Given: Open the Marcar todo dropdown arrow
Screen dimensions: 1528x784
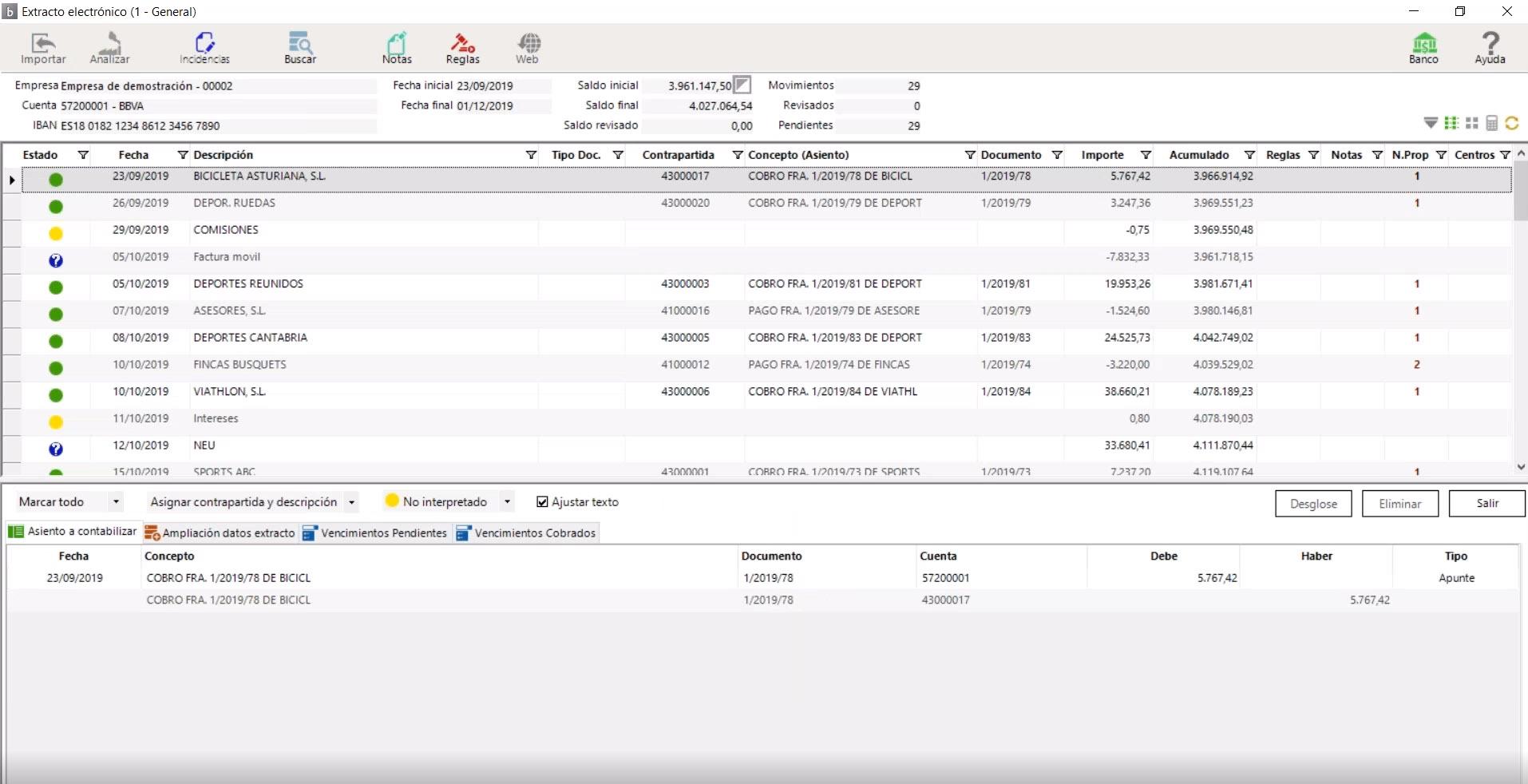Looking at the screenshot, I should point(117,502).
